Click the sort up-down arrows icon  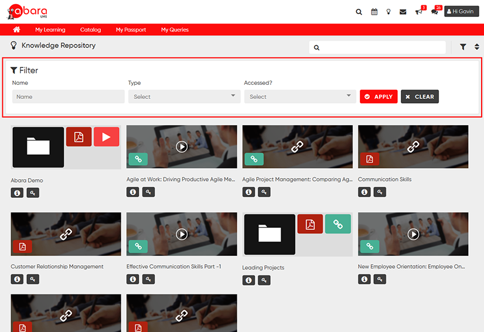477,47
